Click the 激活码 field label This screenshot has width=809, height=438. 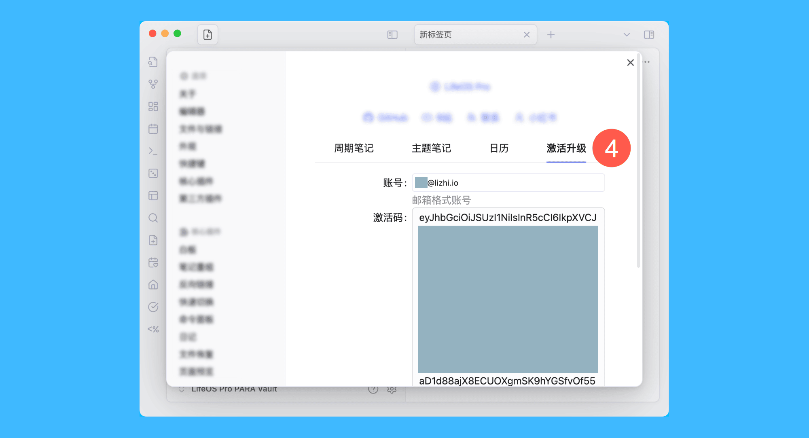[x=390, y=218]
